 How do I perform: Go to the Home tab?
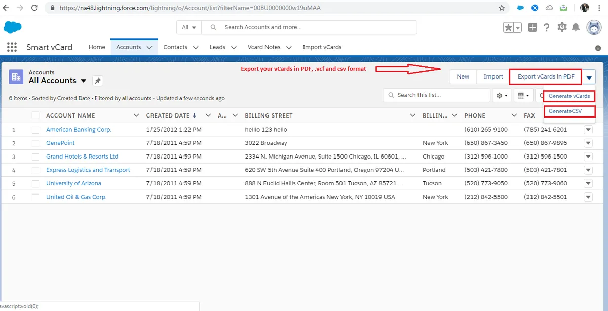tap(97, 47)
